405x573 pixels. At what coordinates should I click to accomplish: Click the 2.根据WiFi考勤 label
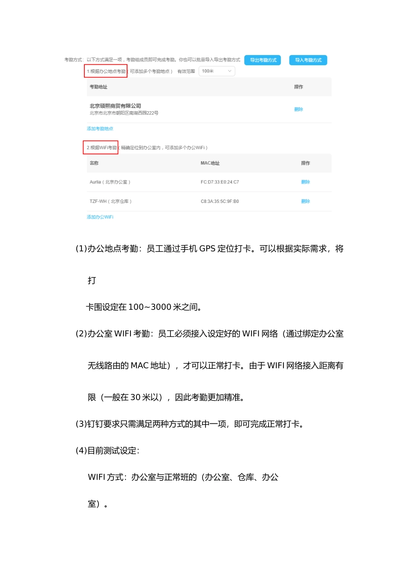coord(101,148)
